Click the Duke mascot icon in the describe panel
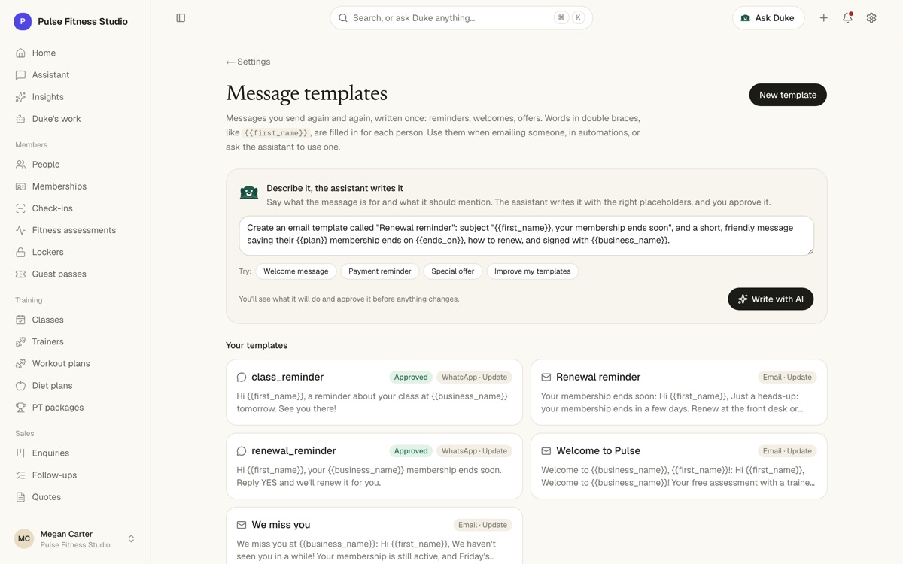This screenshot has height=564, width=903. point(249,193)
